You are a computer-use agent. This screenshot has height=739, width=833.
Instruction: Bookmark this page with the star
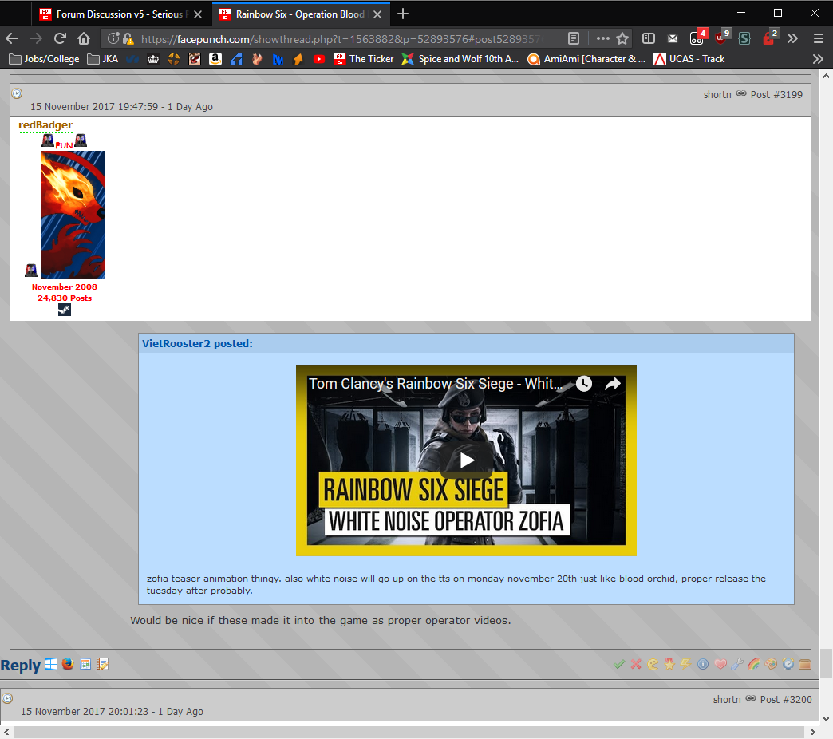click(x=622, y=38)
